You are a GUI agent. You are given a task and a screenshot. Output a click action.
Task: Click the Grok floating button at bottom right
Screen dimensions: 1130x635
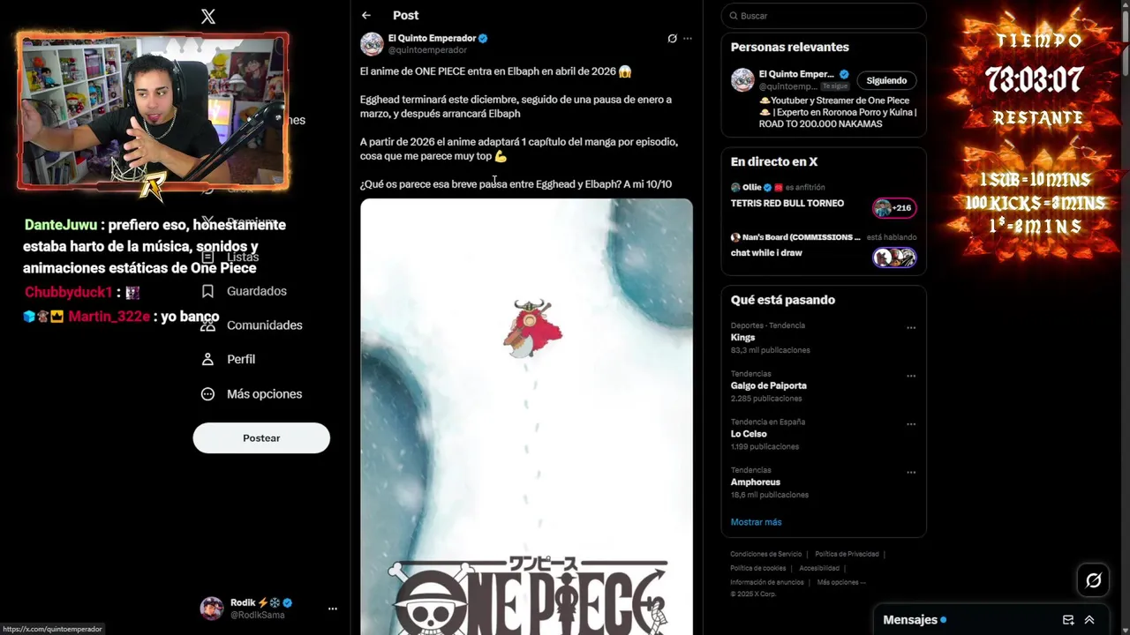coord(1094,580)
